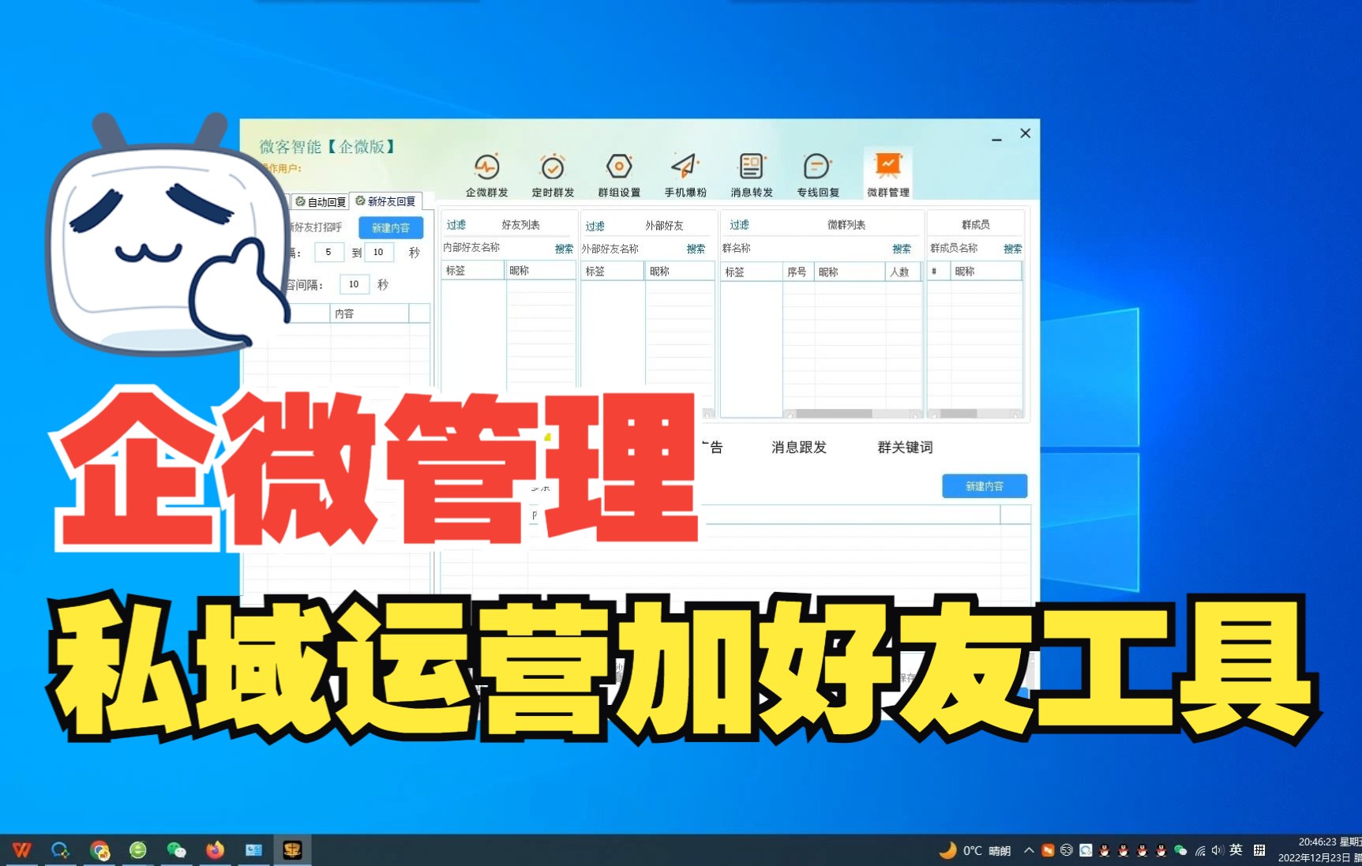
Task: Click the WeChat system tray icon
Action: click(x=1180, y=850)
